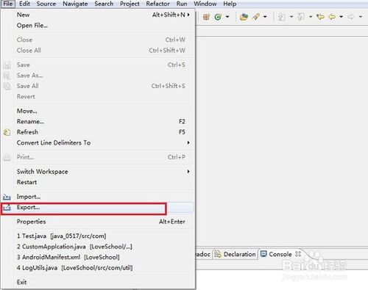The image size is (368, 290).
Task: Click the Next Annotation toolbar icon
Action: click(282, 17)
